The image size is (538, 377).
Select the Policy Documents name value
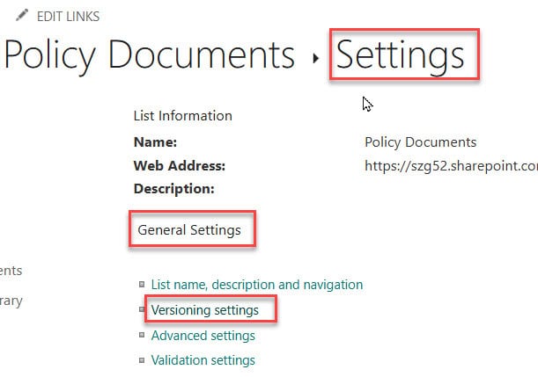(421, 142)
